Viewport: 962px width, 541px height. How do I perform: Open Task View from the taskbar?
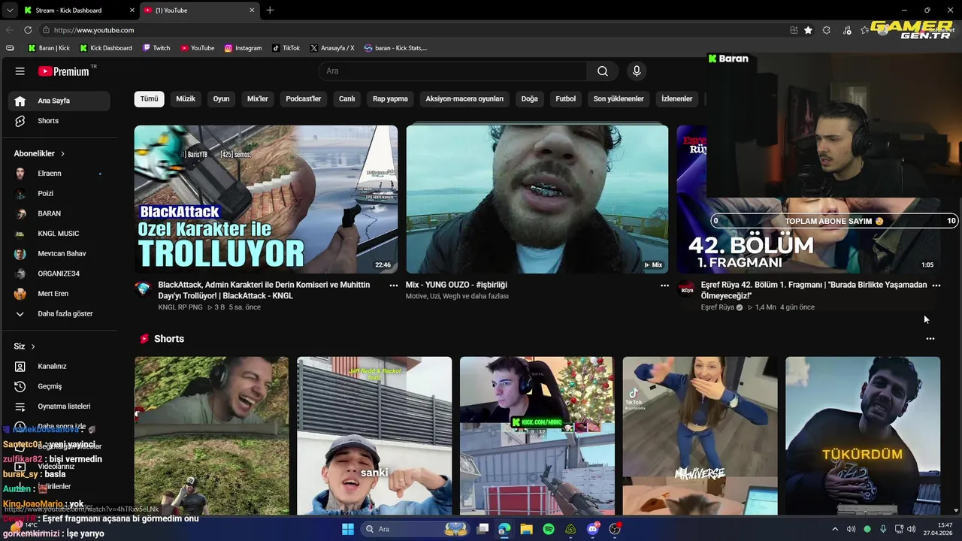click(483, 529)
